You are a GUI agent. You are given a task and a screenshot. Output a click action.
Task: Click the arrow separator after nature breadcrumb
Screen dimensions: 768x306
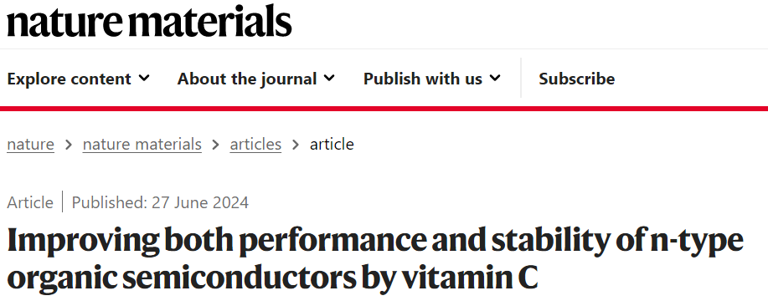69,145
